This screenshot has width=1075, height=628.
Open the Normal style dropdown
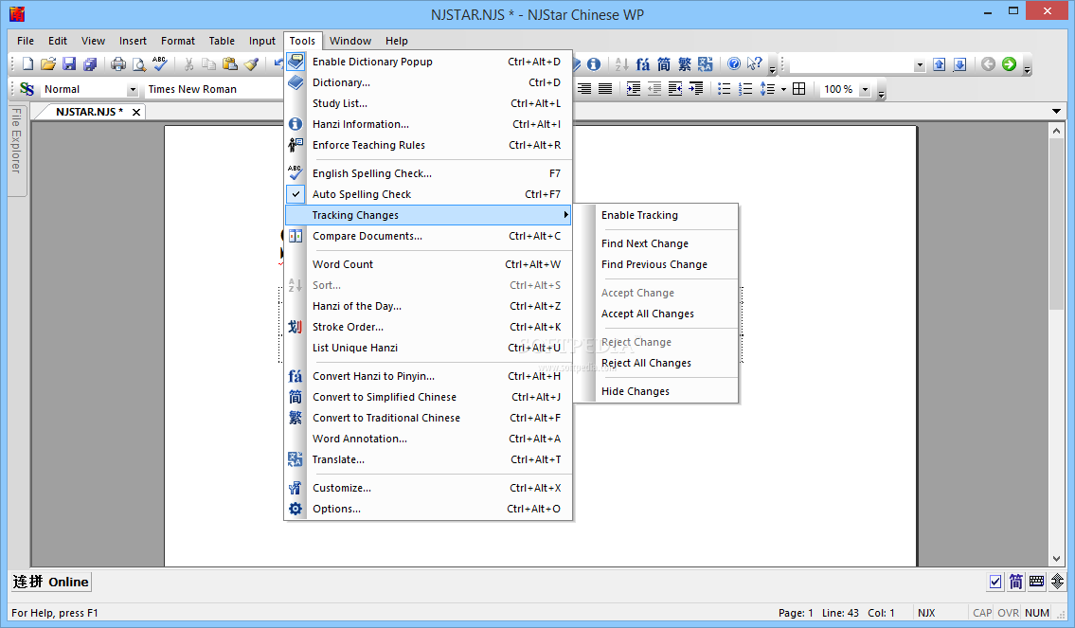coord(133,90)
